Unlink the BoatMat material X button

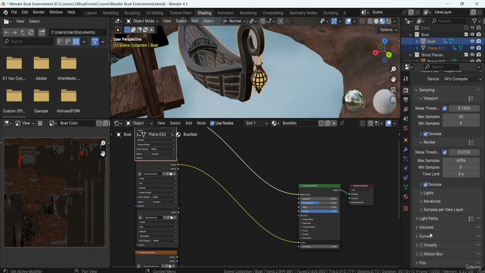[x=334, y=123]
